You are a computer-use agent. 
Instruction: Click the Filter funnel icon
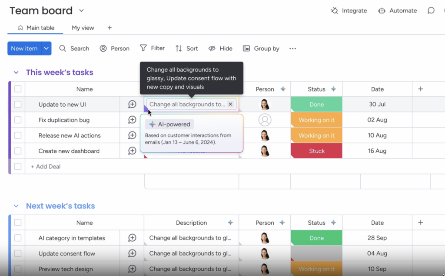143,48
